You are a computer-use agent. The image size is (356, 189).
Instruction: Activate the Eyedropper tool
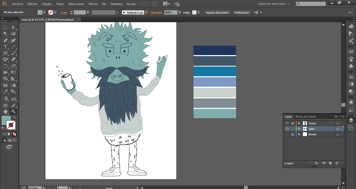point(5,92)
